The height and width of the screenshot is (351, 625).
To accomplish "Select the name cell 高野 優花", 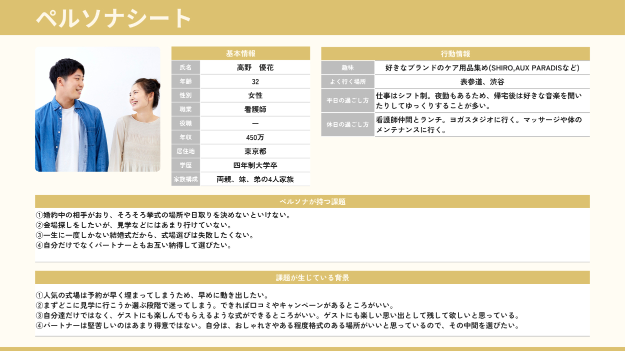I will 255,67.
